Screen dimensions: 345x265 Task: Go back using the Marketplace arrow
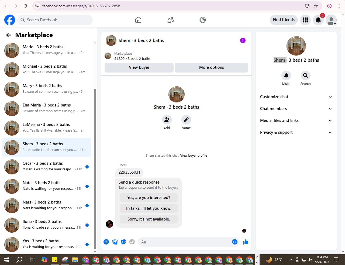click(x=9, y=35)
